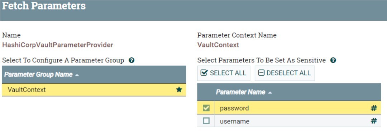Sort by Parameter Name arrow
Screen dimensions: 387x133
[x=270, y=92]
